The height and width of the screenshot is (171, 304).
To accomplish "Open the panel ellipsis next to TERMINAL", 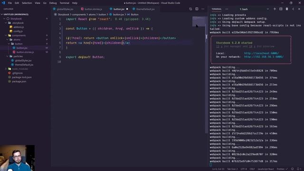I will click(x=227, y=9).
